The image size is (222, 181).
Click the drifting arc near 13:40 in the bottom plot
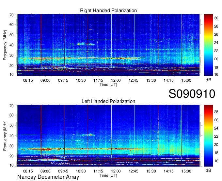[x=155, y=131]
